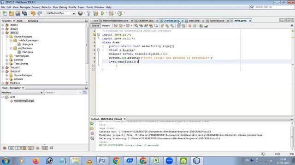The image size is (295, 165).
Task: Click the Zoom app icon in the taskbar
Action: [169, 161]
